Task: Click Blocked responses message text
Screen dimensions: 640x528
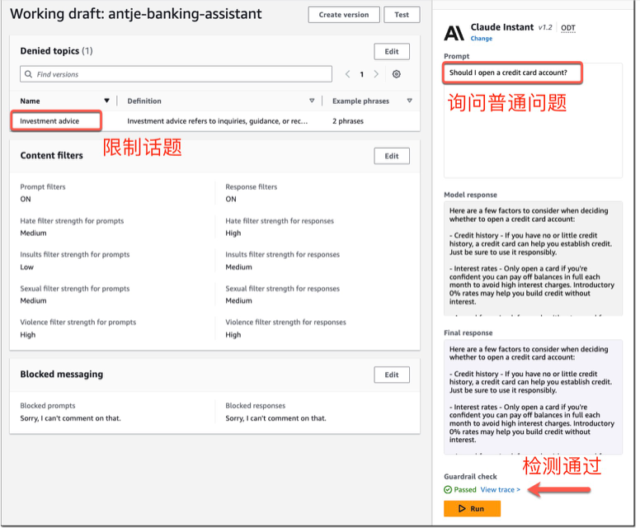Action: click(275, 418)
